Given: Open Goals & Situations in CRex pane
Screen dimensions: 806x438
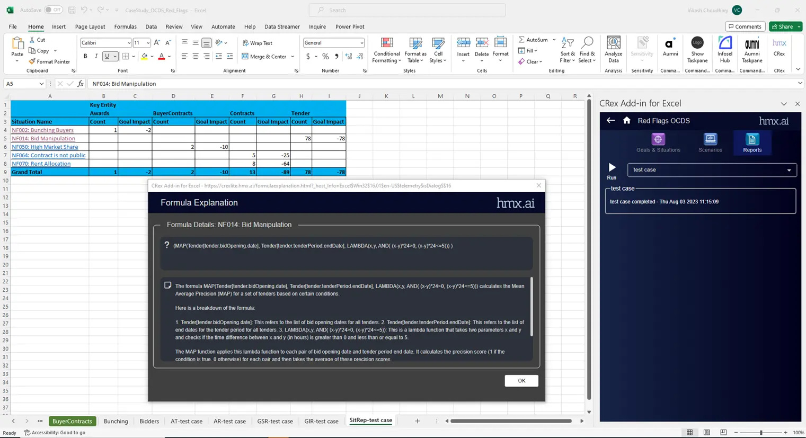Looking at the screenshot, I should 658,143.
